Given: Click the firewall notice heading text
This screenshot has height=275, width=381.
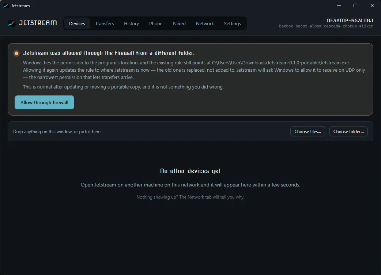Looking at the screenshot, I should tap(109, 53).
